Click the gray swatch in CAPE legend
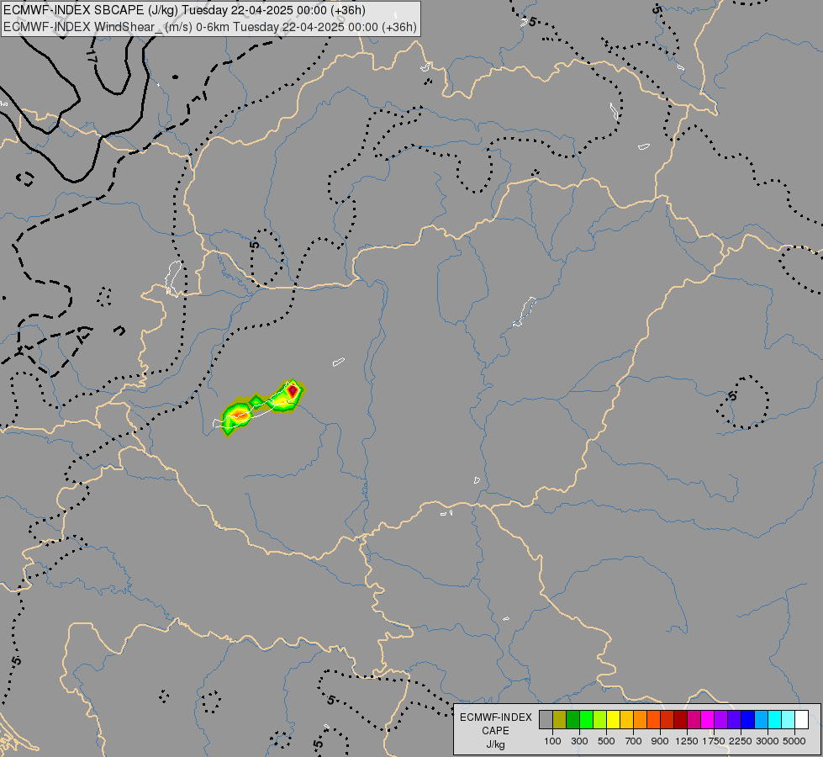The image size is (823, 757). pyautogui.click(x=546, y=720)
